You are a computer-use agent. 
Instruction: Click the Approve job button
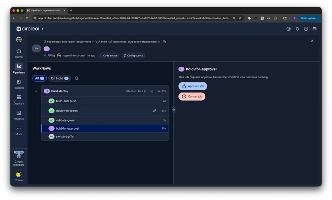[193, 86]
